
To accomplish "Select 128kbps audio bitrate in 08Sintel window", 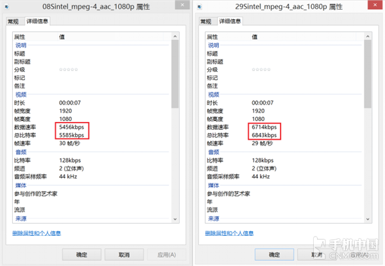I will click(x=70, y=161).
